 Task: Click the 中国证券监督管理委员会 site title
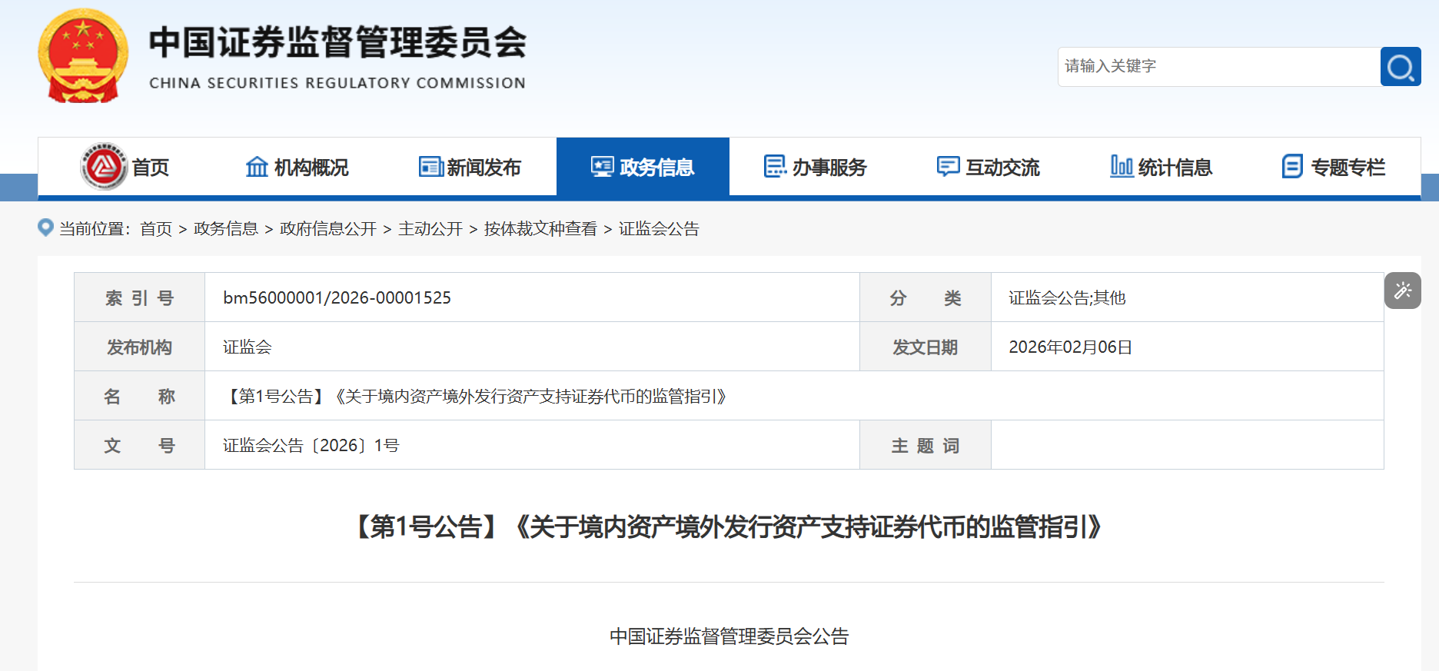coord(337,42)
